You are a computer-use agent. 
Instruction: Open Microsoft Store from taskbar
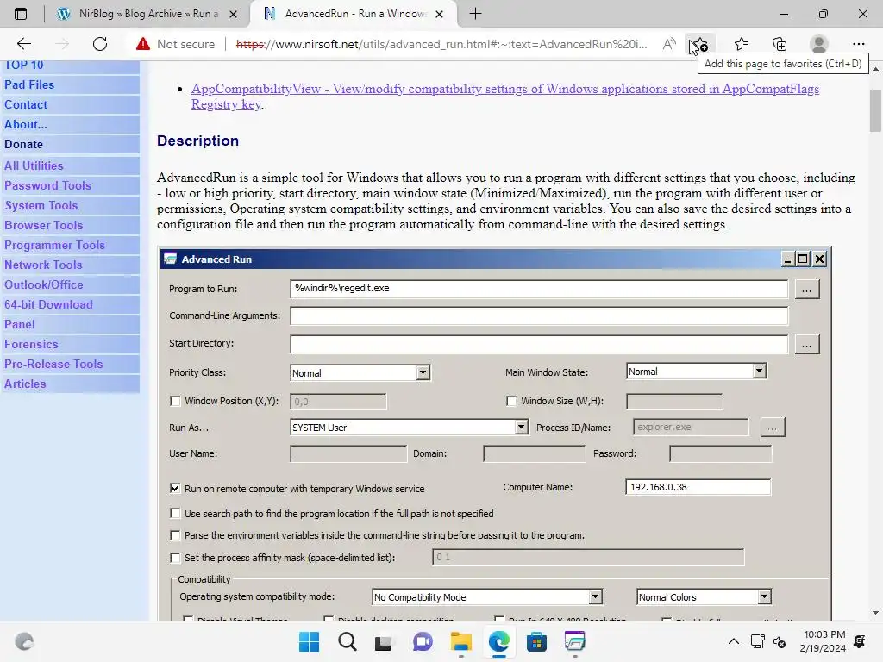tap(536, 641)
